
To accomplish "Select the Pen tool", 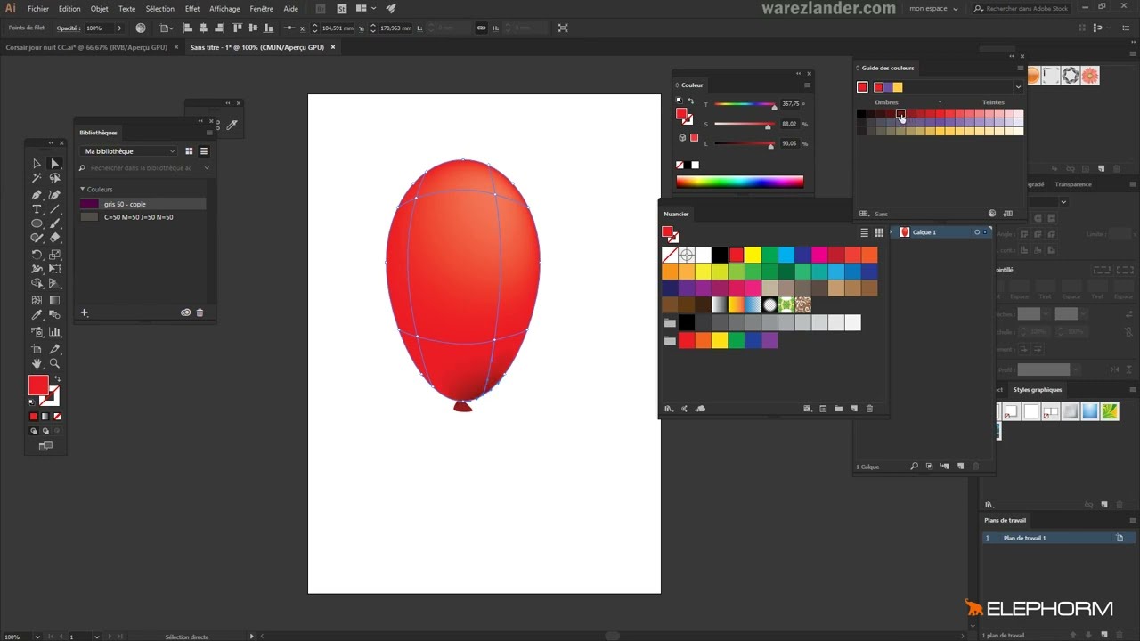I will point(37,194).
